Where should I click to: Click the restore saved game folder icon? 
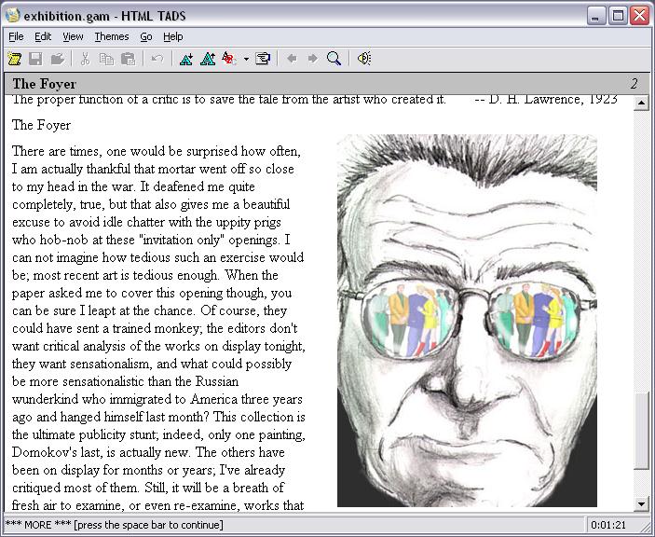(57, 59)
